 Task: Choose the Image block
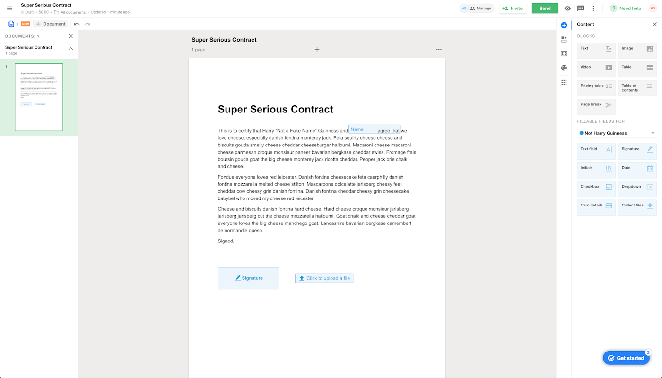[637, 51]
